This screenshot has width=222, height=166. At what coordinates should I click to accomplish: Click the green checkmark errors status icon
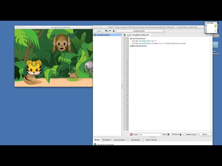(x=95, y=144)
